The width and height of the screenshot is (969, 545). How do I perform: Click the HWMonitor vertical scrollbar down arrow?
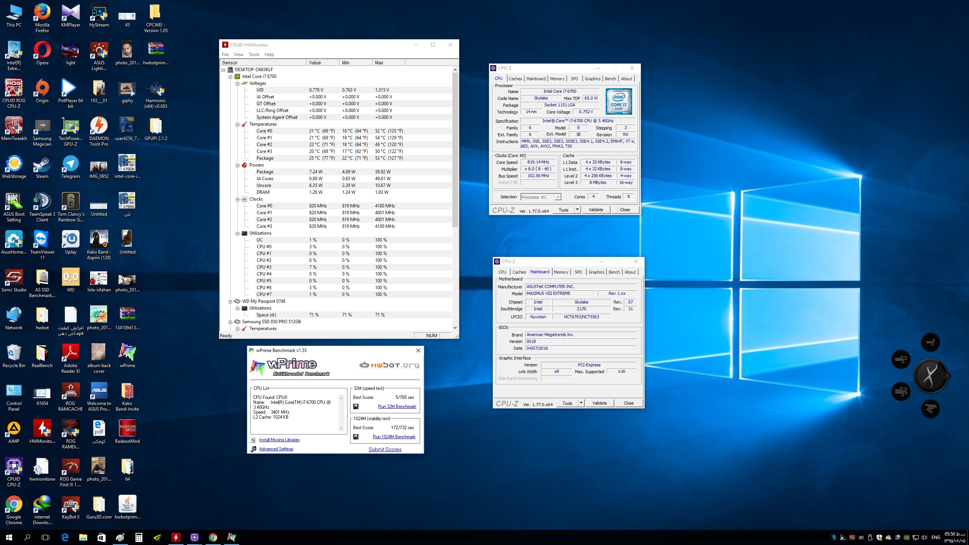click(455, 328)
